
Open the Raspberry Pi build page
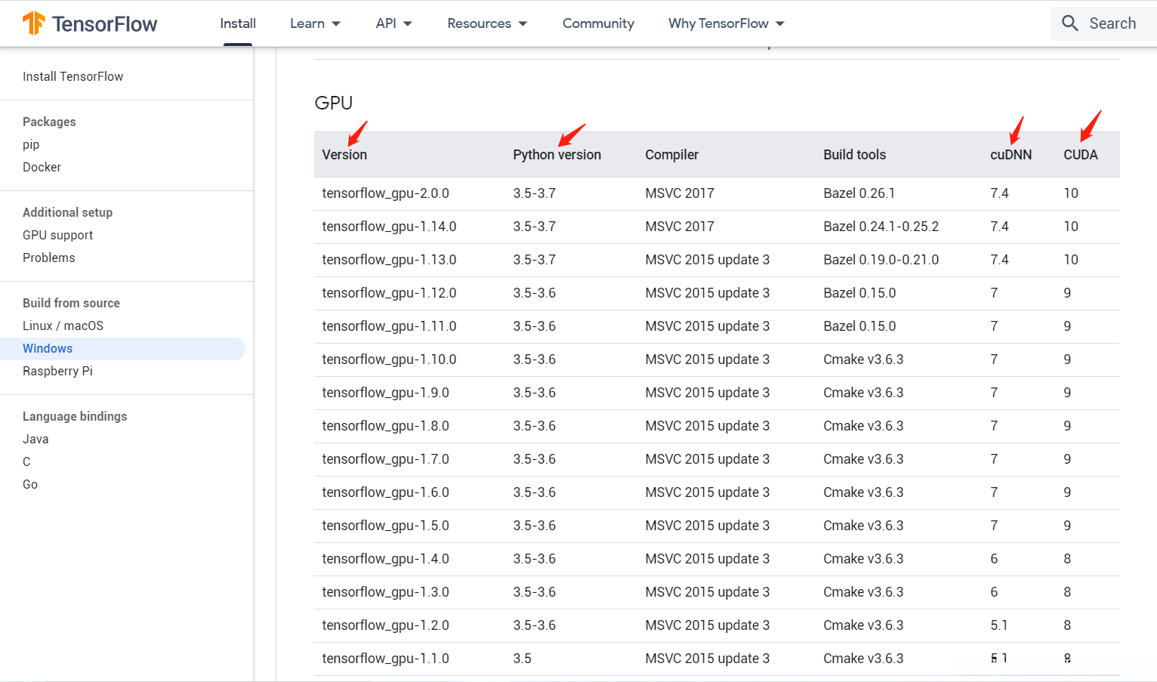57,371
